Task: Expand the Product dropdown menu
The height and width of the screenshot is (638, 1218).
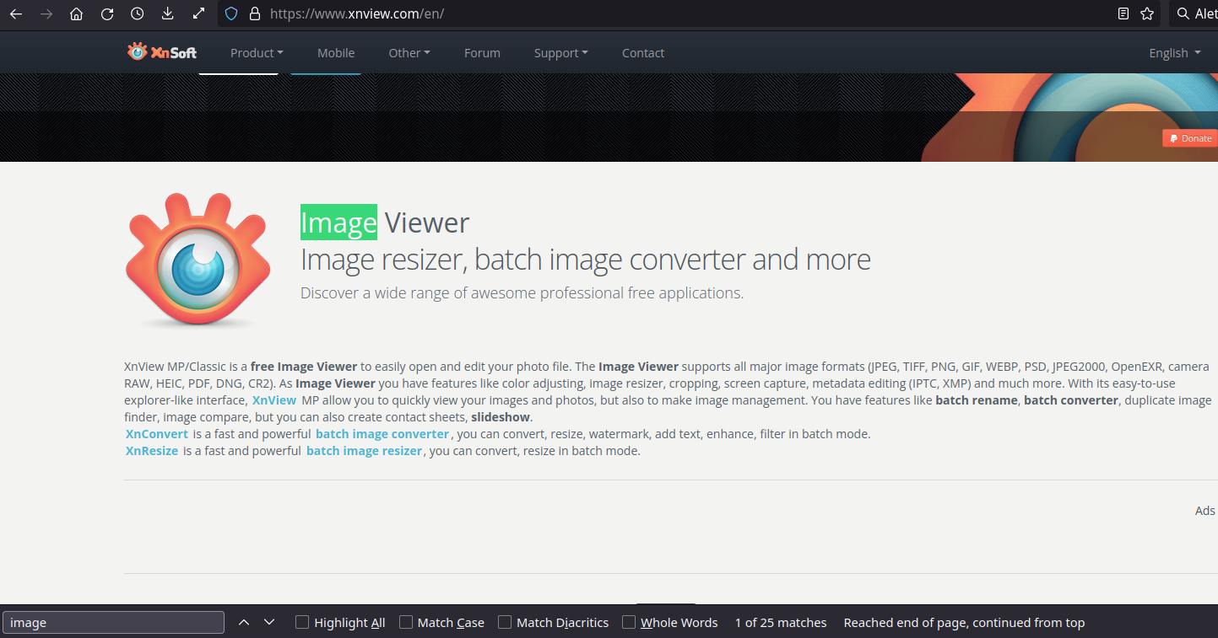Action: [x=257, y=53]
